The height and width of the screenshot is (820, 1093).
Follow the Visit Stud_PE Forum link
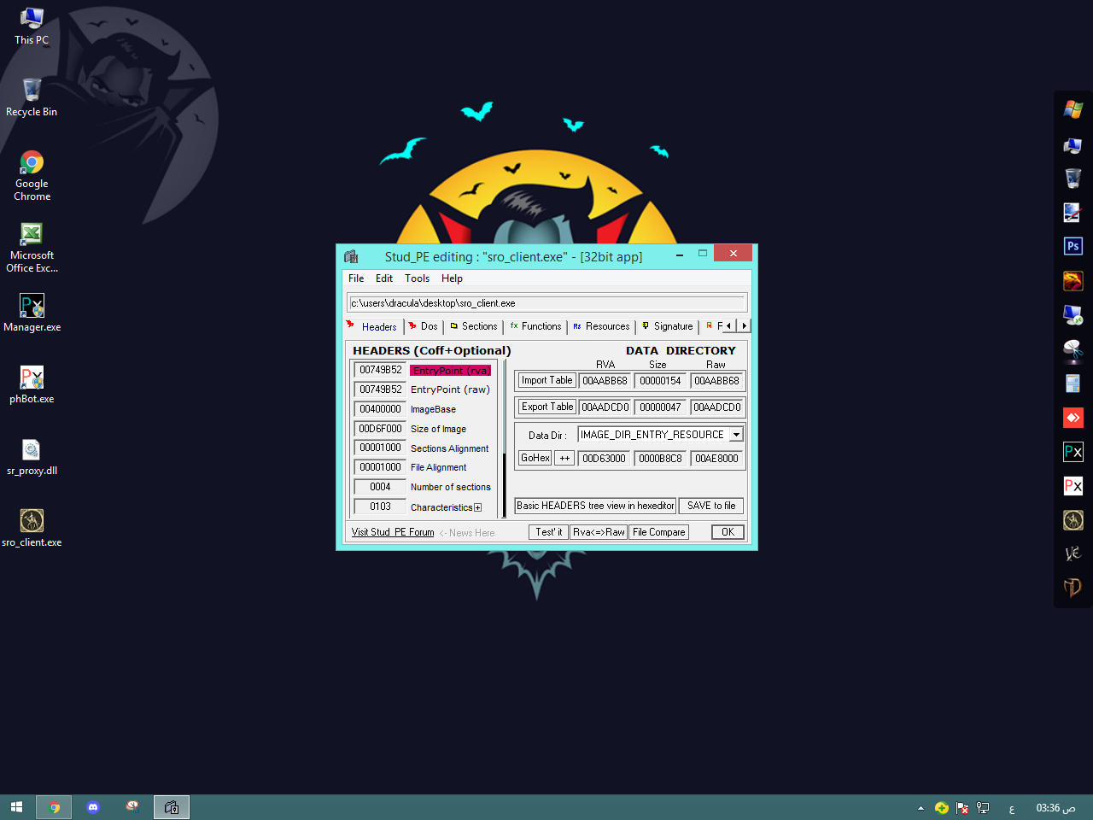point(393,532)
